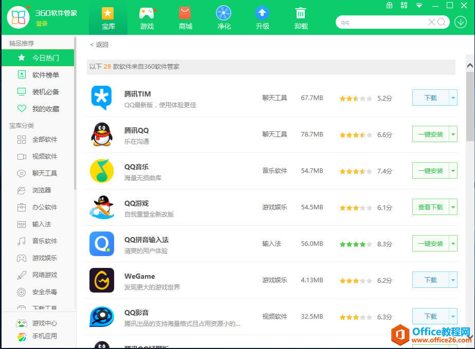Open 手机应用 at sidebar bottom
This screenshot has width=475, height=349.
(36, 336)
